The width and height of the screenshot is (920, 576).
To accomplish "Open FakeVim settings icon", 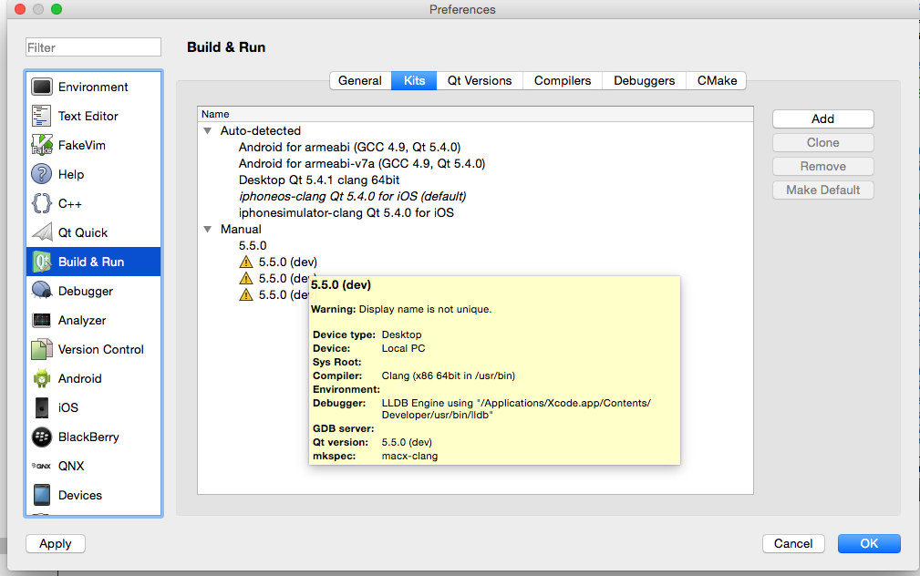I will 42,145.
